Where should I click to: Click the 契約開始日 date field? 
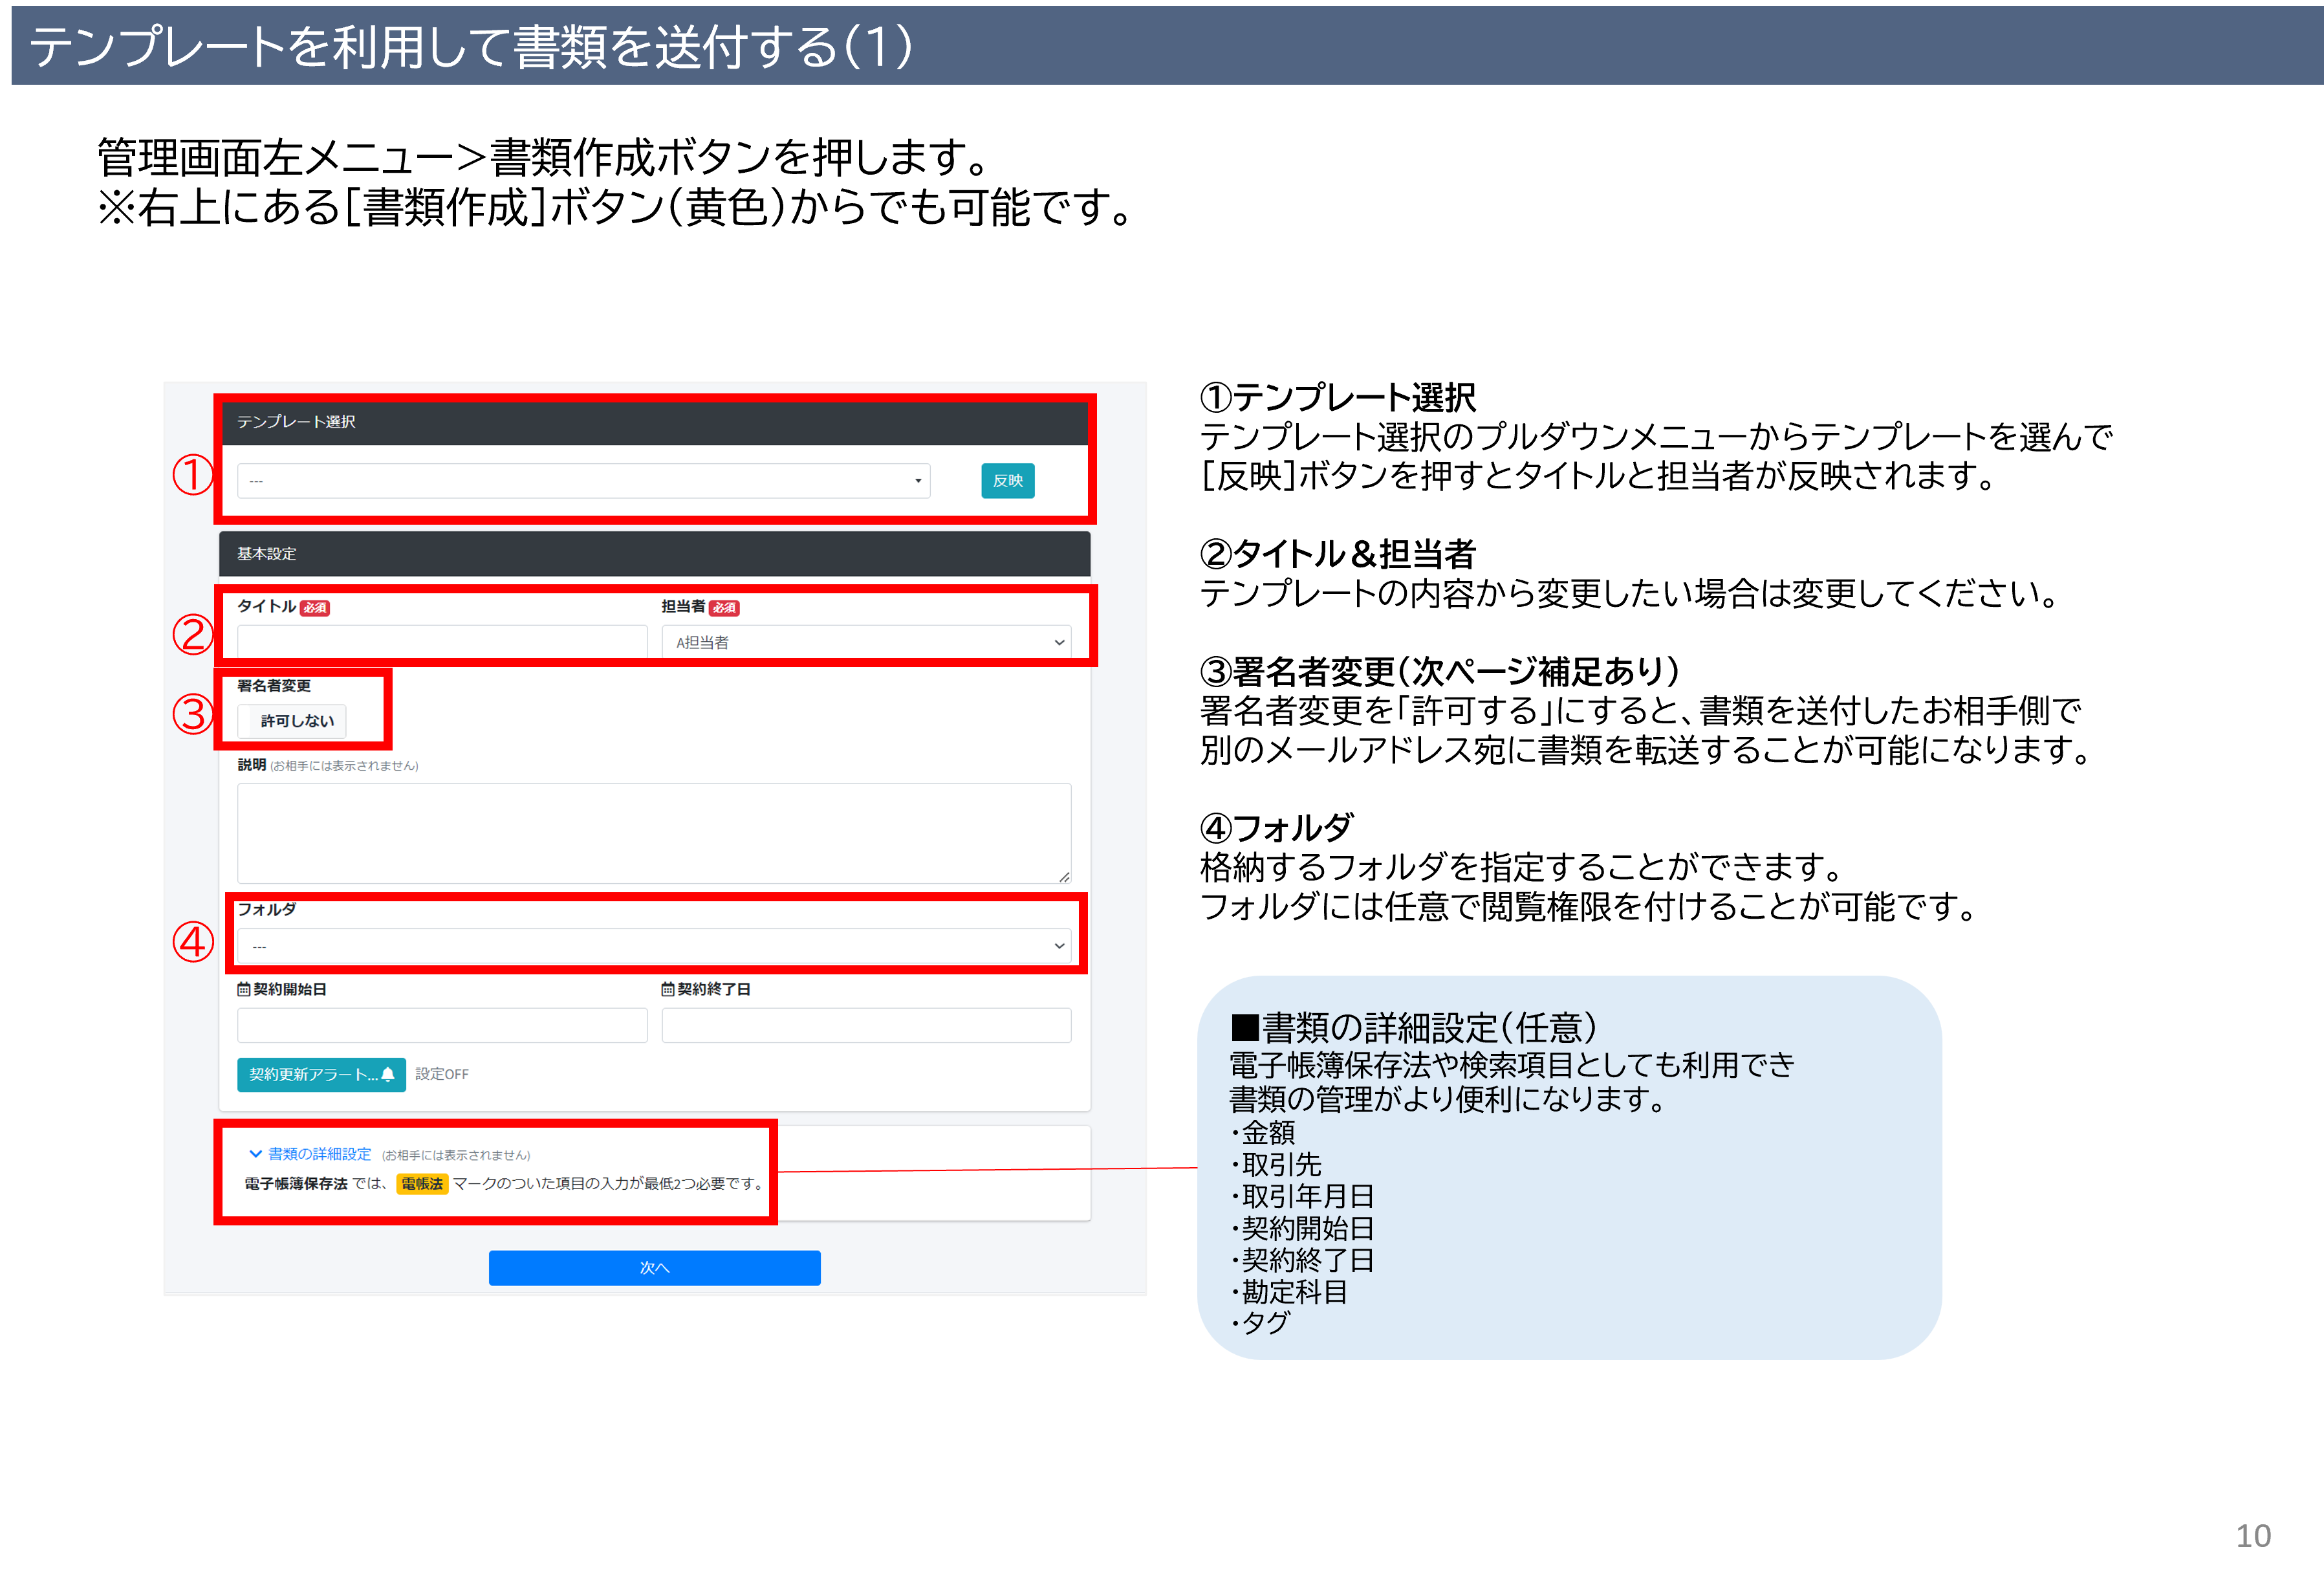(442, 1025)
